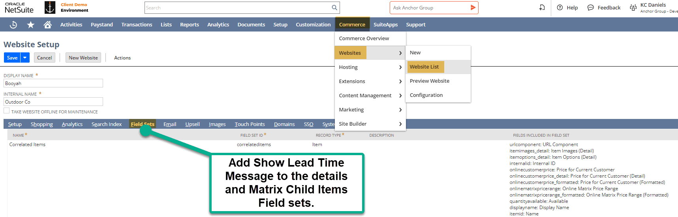The image size is (678, 217).
Task: Open the Reports menu
Action: 190,24
